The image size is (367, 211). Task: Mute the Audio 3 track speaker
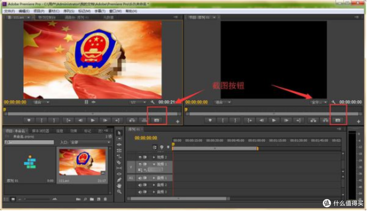[140, 192]
